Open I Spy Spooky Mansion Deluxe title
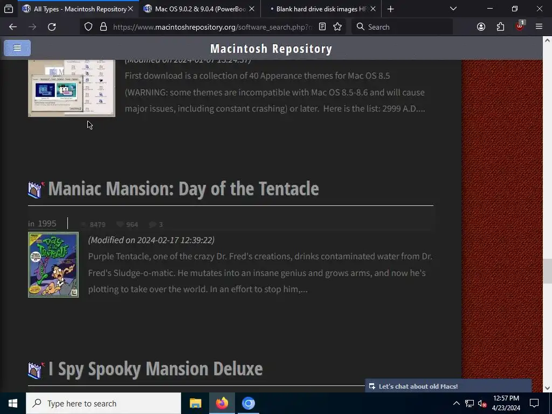The image size is (552, 414). [155, 369]
